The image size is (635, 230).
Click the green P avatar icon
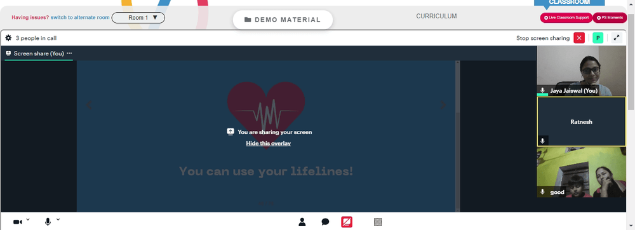tap(598, 38)
